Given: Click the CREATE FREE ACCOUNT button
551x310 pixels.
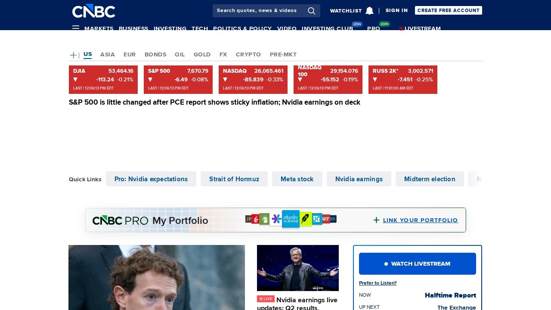Looking at the screenshot, I should [x=449, y=10].
